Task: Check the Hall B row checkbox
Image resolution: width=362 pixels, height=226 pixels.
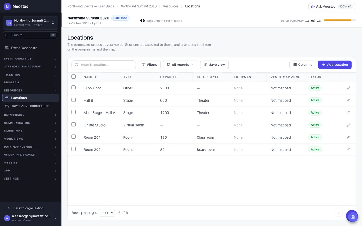Action: pyautogui.click(x=74, y=100)
